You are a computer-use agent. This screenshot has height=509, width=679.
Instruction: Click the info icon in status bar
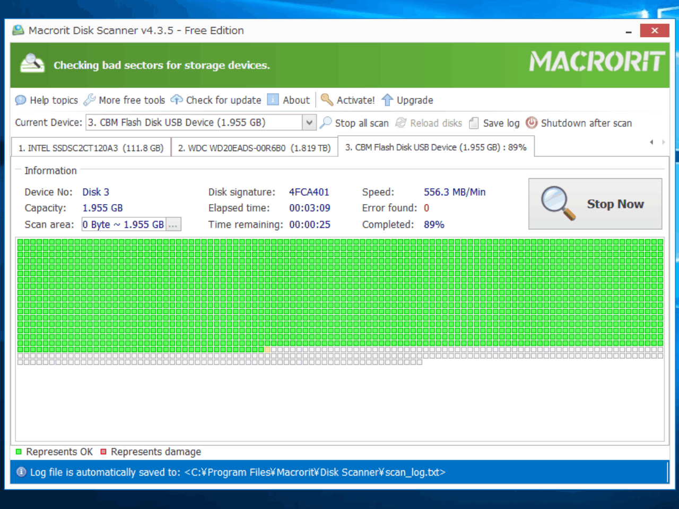tap(21, 472)
